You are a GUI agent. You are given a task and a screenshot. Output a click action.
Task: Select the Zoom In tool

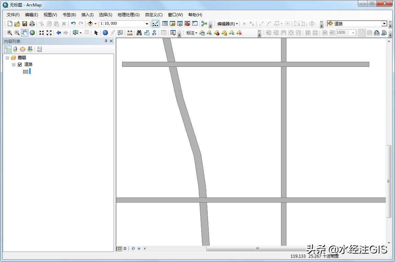pyautogui.click(x=9, y=33)
